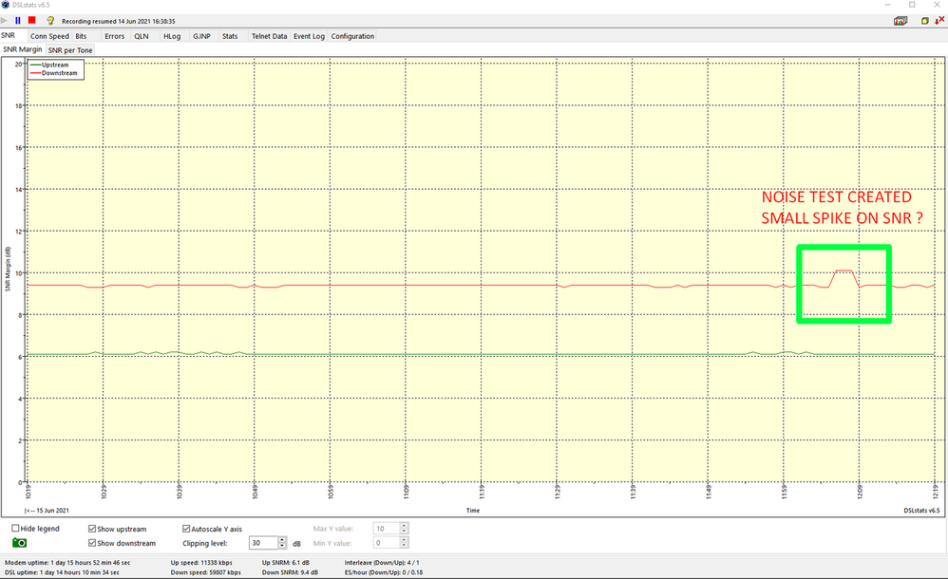This screenshot has width=948, height=579.
Task: Increase Clipping level with the up arrow
Action: pos(282,539)
